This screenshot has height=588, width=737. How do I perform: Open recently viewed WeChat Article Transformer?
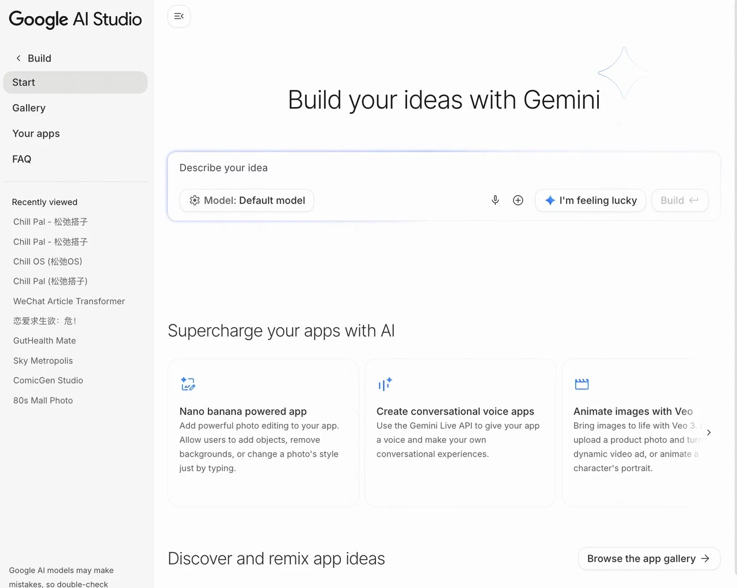coord(69,301)
